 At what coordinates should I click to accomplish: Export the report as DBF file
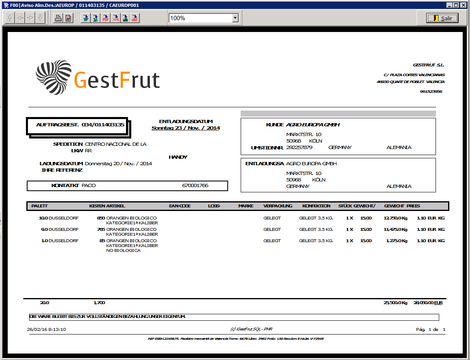[135, 18]
